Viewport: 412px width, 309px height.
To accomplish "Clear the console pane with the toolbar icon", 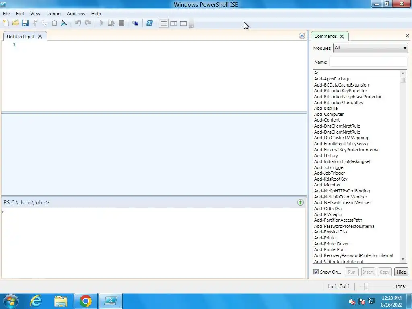I will click(64, 23).
